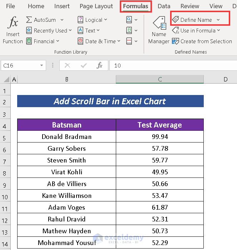Click the Use in Formula icon
The image size is (237, 250).
[176, 30]
